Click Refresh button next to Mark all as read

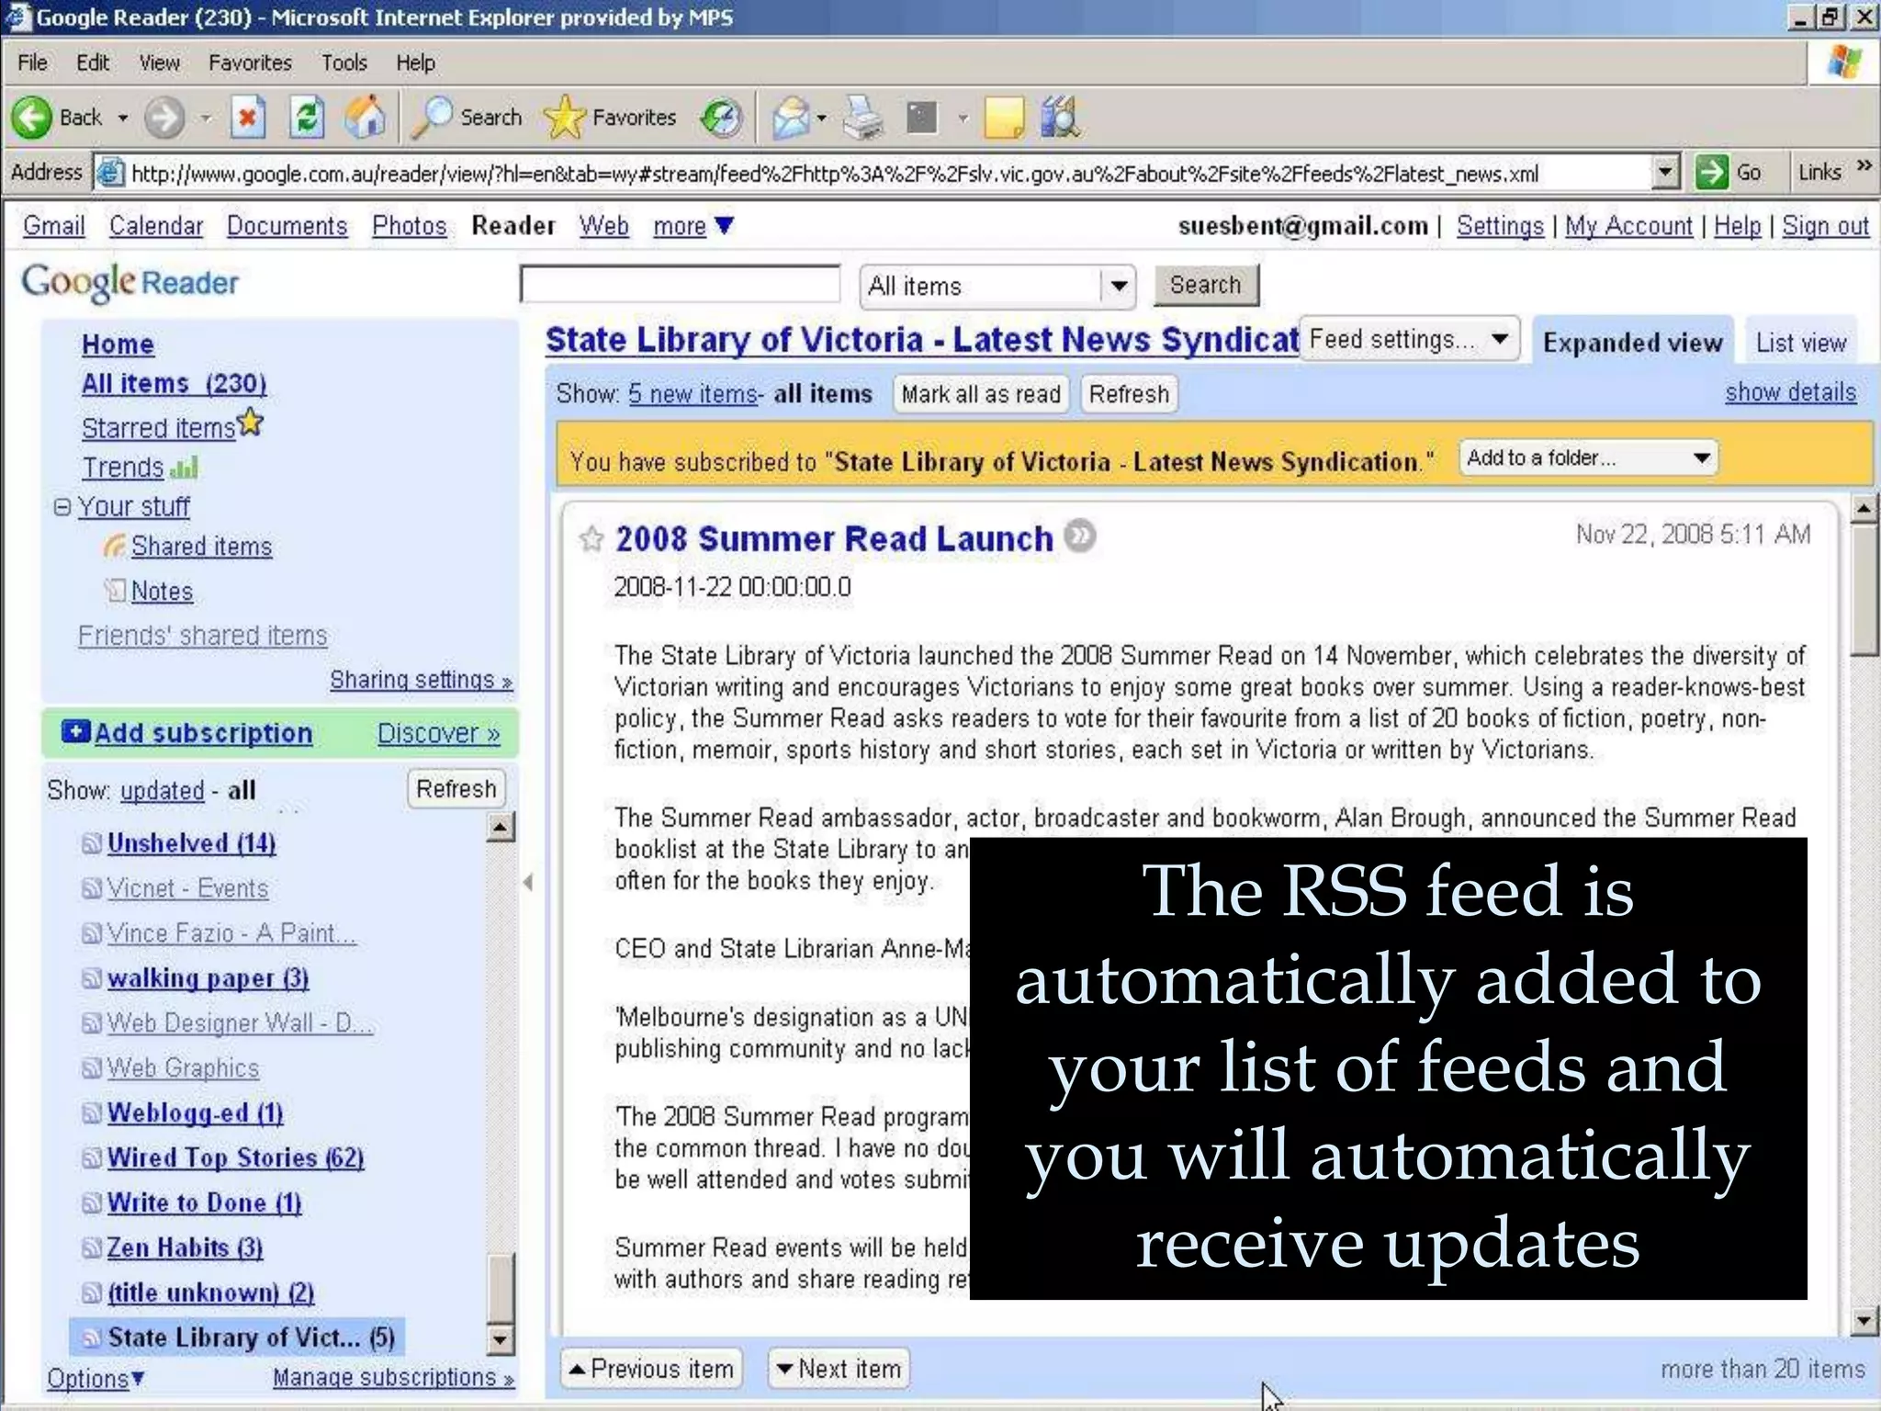click(x=1129, y=394)
